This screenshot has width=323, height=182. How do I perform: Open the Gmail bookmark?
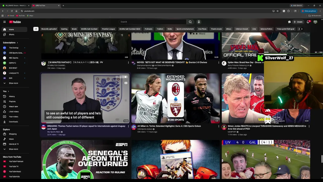tap(11, 16)
